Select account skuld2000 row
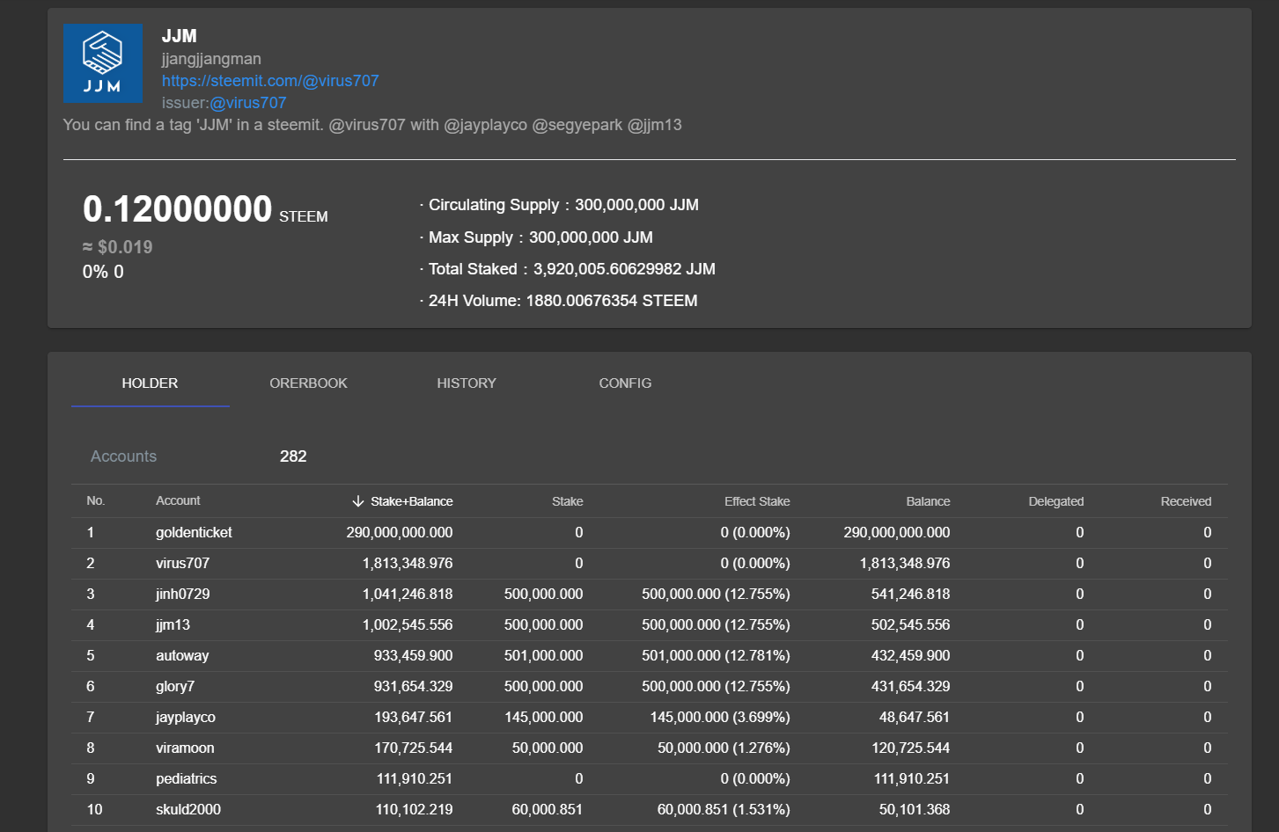1279x832 pixels. (650, 810)
